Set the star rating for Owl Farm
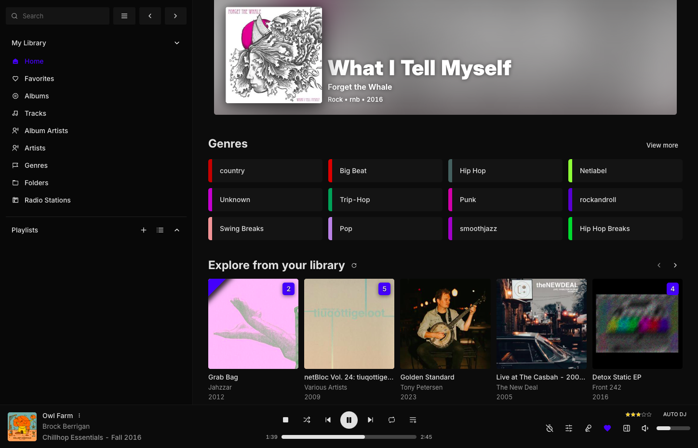 point(638,415)
